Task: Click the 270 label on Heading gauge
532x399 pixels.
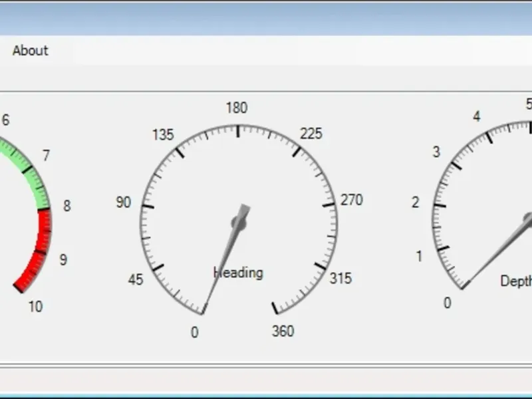Action: (352, 200)
